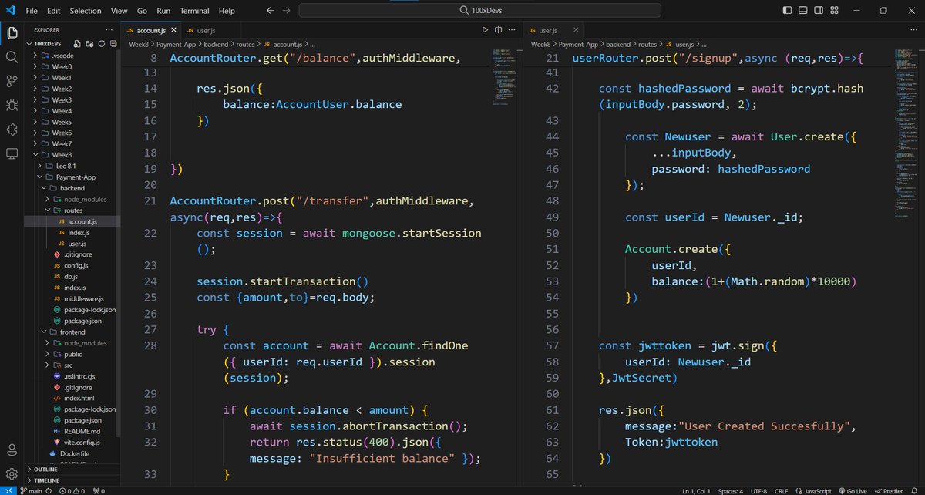Image resolution: width=925 pixels, height=495 pixels.
Task: Open middleware.js in Explorer
Action: (x=84, y=298)
